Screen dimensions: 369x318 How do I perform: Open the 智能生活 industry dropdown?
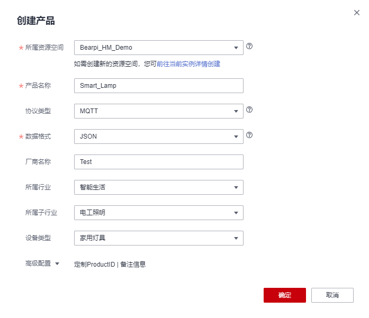(x=158, y=187)
